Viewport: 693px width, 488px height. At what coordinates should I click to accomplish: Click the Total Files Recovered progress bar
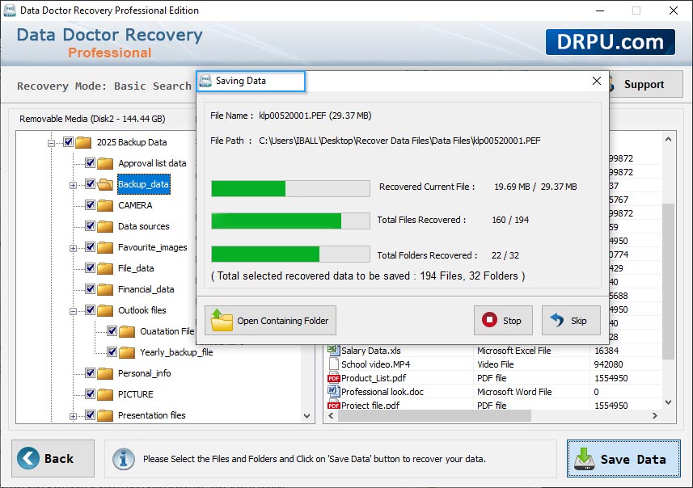click(x=290, y=221)
